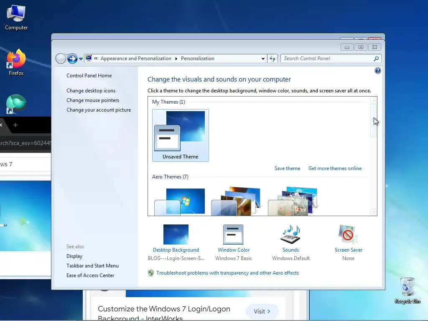Select Appearance and Personalization breadcrumb
The height and width of the screenshot is (321, 428).
point(136,59)
